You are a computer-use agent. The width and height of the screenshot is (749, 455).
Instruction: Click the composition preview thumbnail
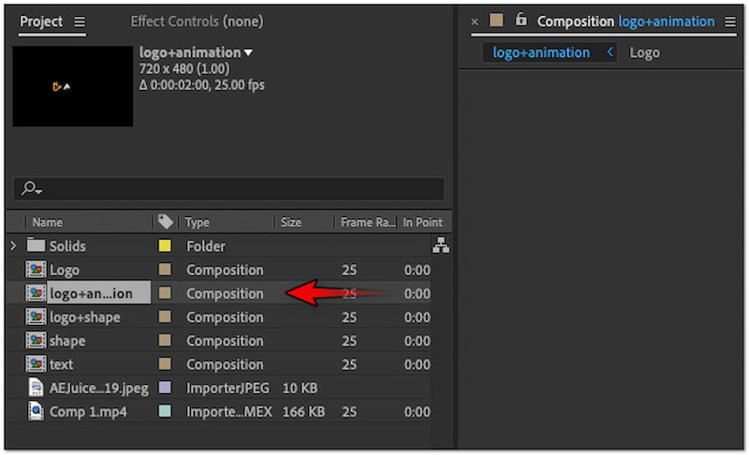tap(73, 86)
